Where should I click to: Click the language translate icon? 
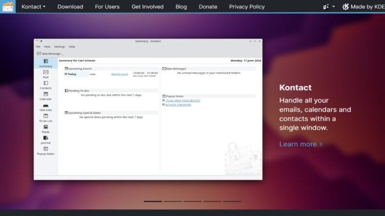(x=326, y=7)
